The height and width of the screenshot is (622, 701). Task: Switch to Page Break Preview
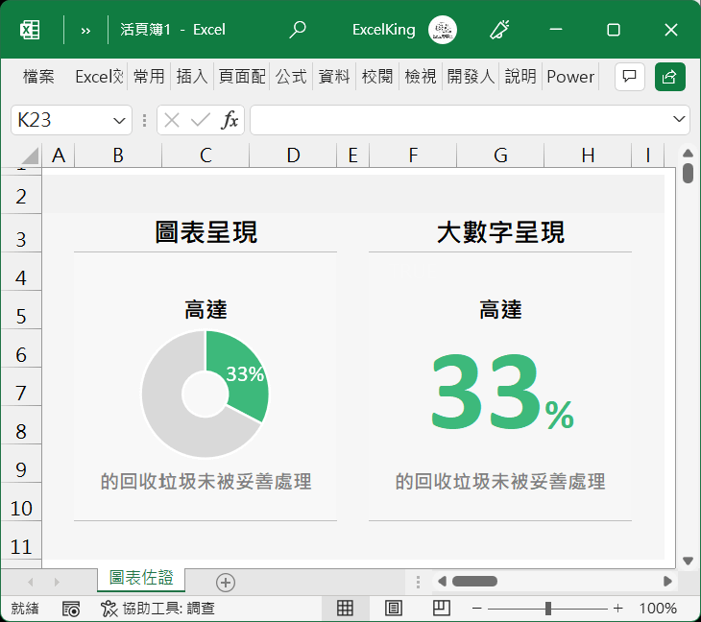coord(441,608)
